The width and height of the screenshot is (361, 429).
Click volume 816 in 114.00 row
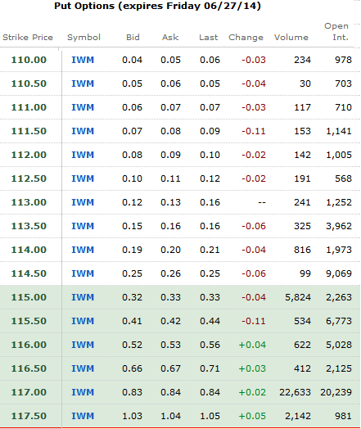302,250
